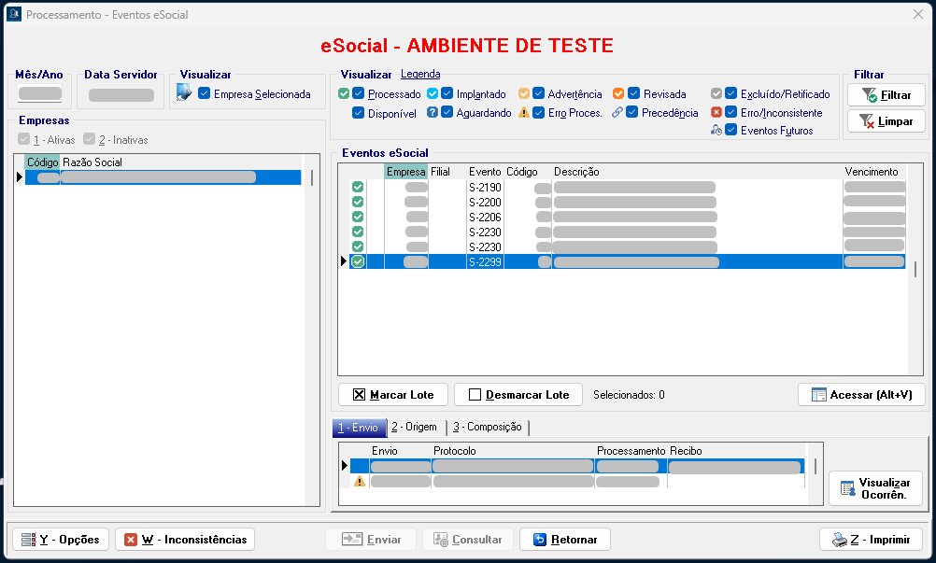Open the 3 - Composição tab
Screen dimensions: 936x563
(x=487, y=427)
